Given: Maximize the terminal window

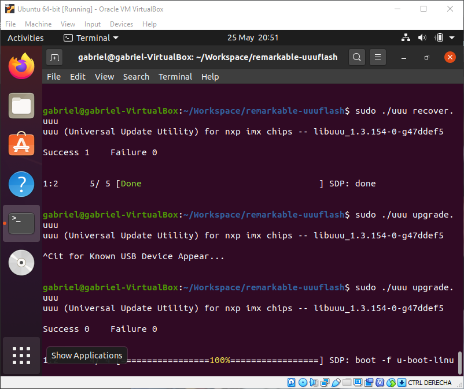Looking at the screenshot, I should [427, 57].
